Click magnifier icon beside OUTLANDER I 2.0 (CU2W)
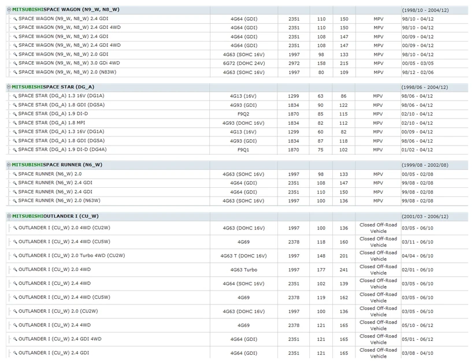 point(15,311)
